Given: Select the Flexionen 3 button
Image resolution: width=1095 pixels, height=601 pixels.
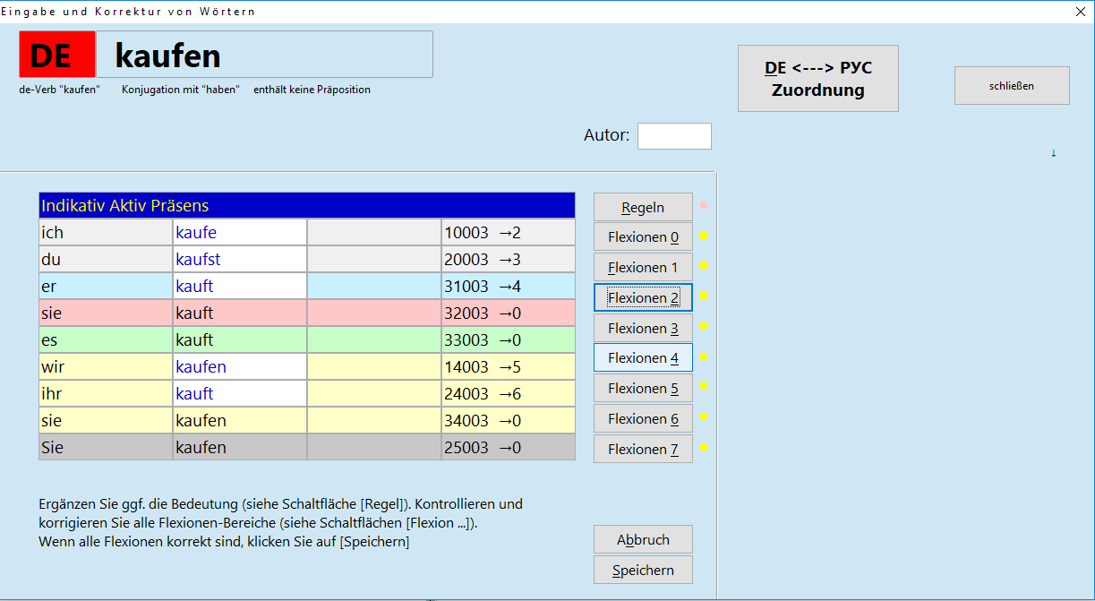Looking at the screenshot, I should (x=643, y=328).
